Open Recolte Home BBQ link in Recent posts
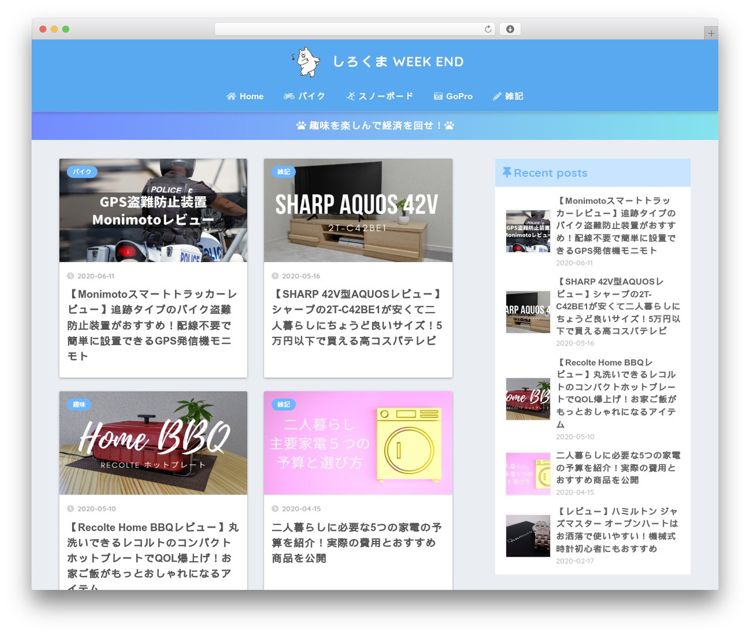The image size is (750, 635). (617, 393)
